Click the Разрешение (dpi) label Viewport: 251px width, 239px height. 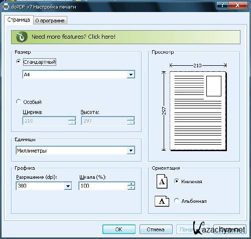click(37, 177)
